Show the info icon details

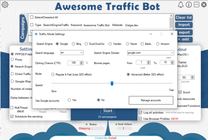point(189,5)
